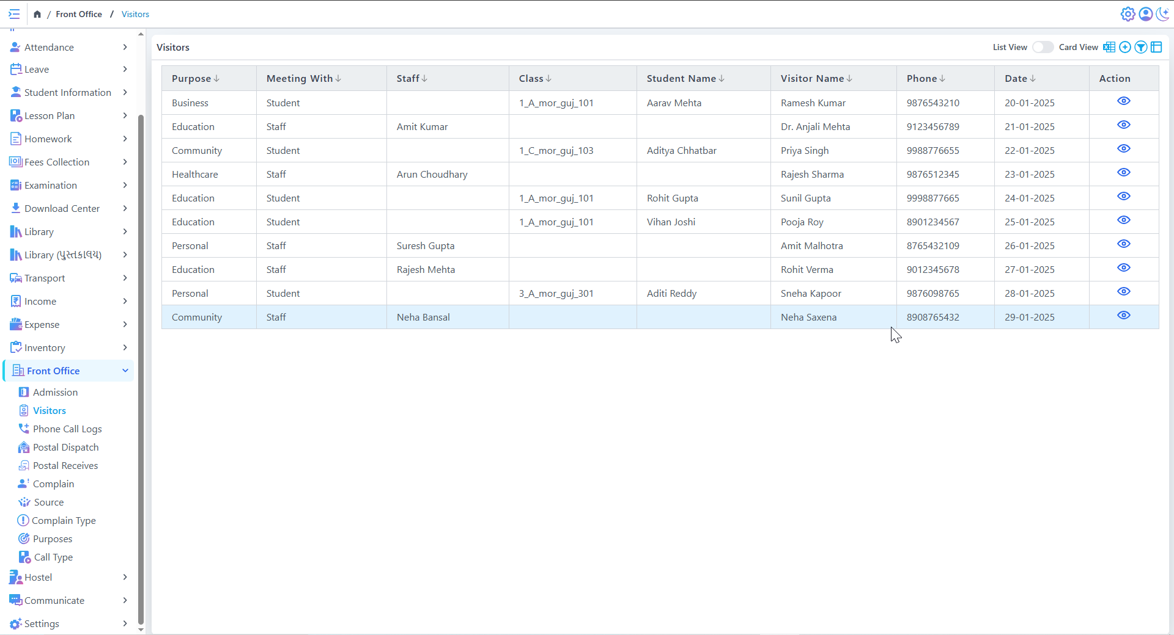Image resolution: width=1174 pixels, height=635 pixels.
Task: Open Postal Dispatch page
Action: tap(65, 447)
